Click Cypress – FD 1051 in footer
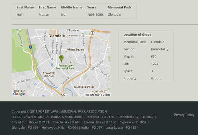 click(x=133, y=122)
